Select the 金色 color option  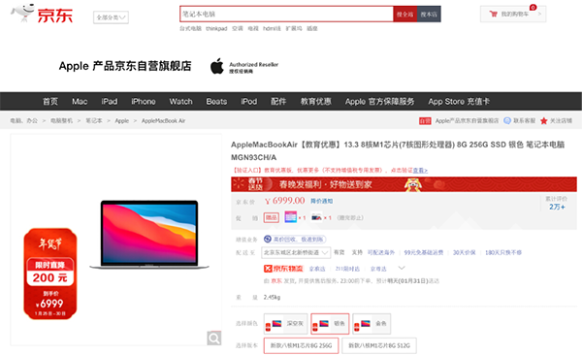point(372,323)
